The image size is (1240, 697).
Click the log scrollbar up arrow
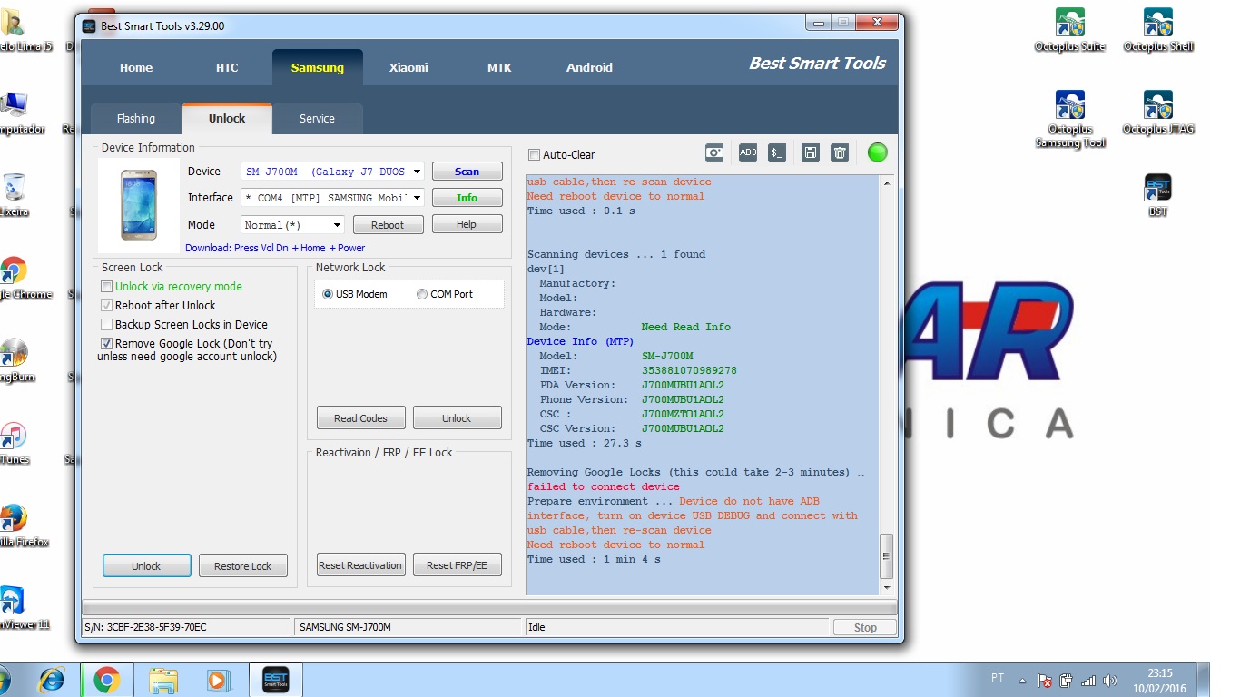pyautogui.click(x=887, y=182)
